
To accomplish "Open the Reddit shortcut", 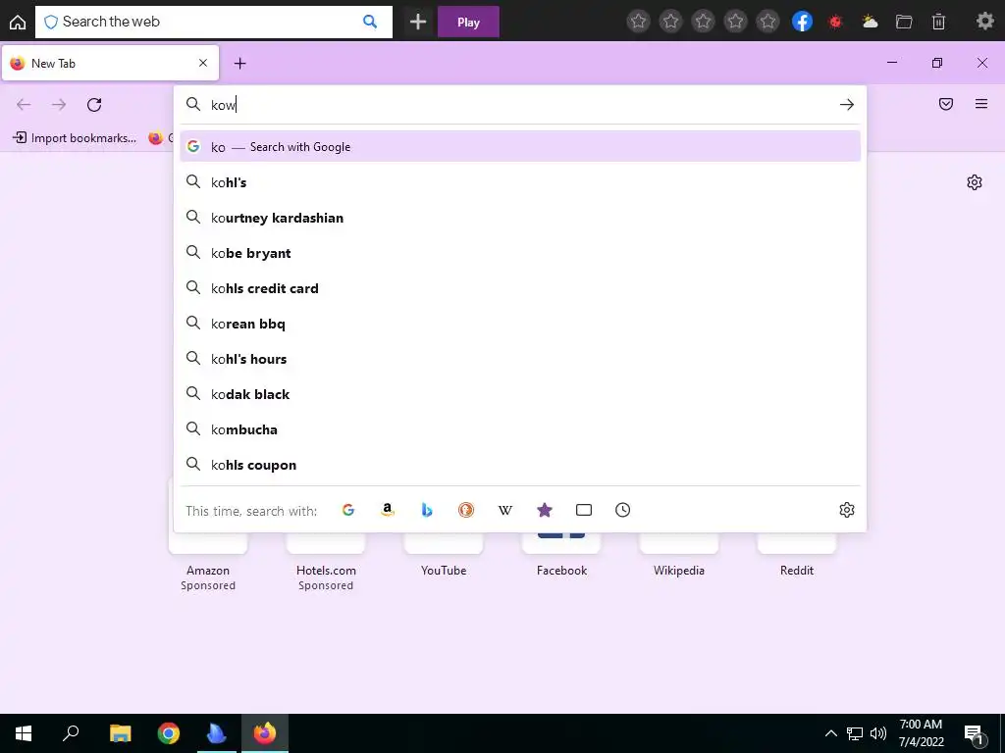I will click(797, 557).
